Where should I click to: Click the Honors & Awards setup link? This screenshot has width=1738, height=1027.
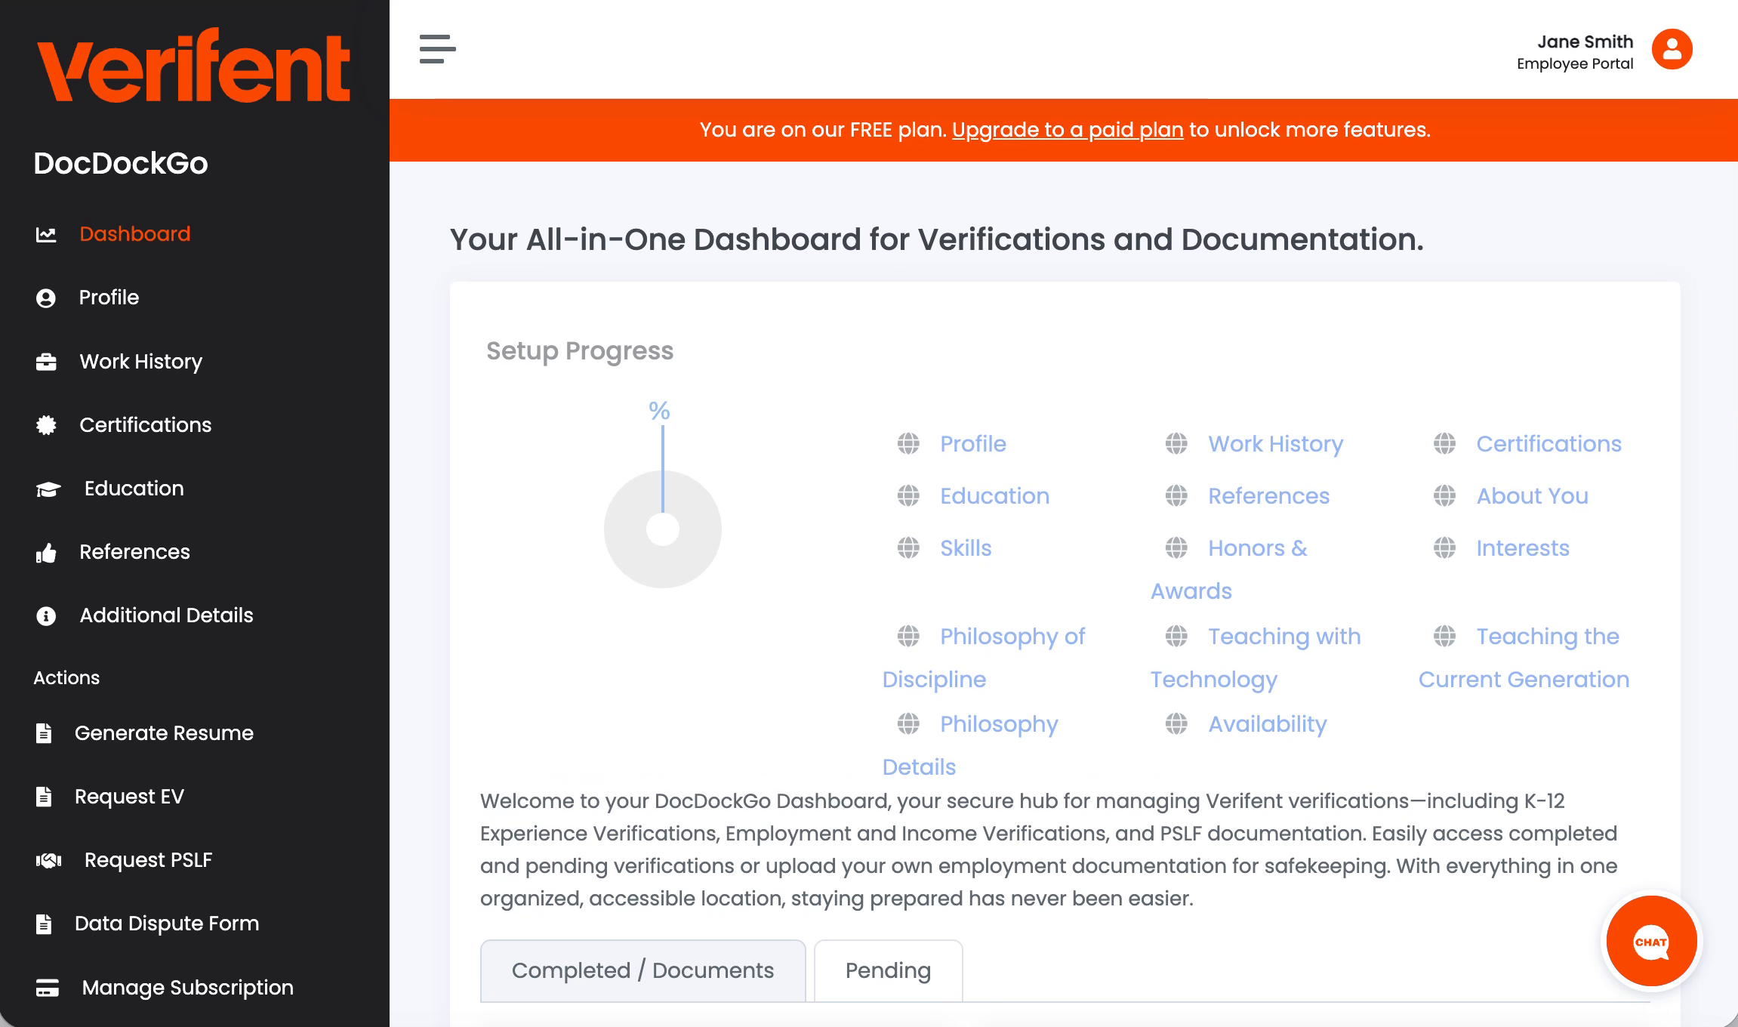point(1257,548)
